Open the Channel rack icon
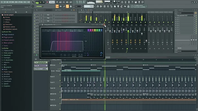 (x=105, y=6)
